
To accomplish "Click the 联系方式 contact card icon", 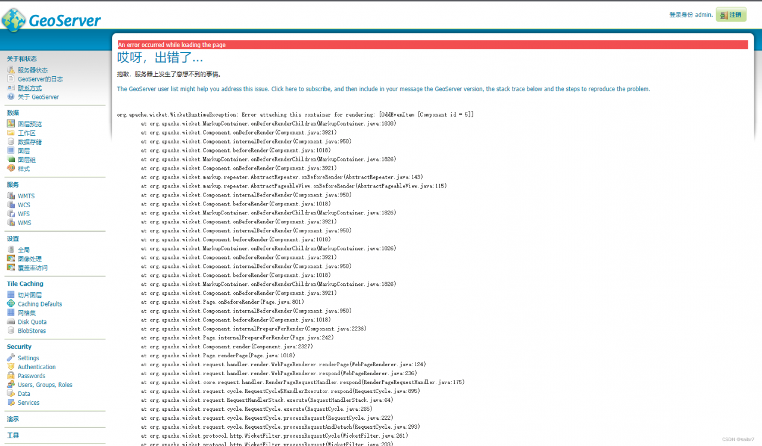I will [x=11, y=88].
